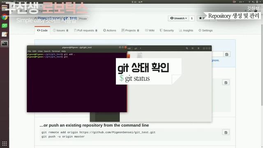Show applications grid in the dock
This screenshot has height=148, width=263.
(x=5, y=143)
